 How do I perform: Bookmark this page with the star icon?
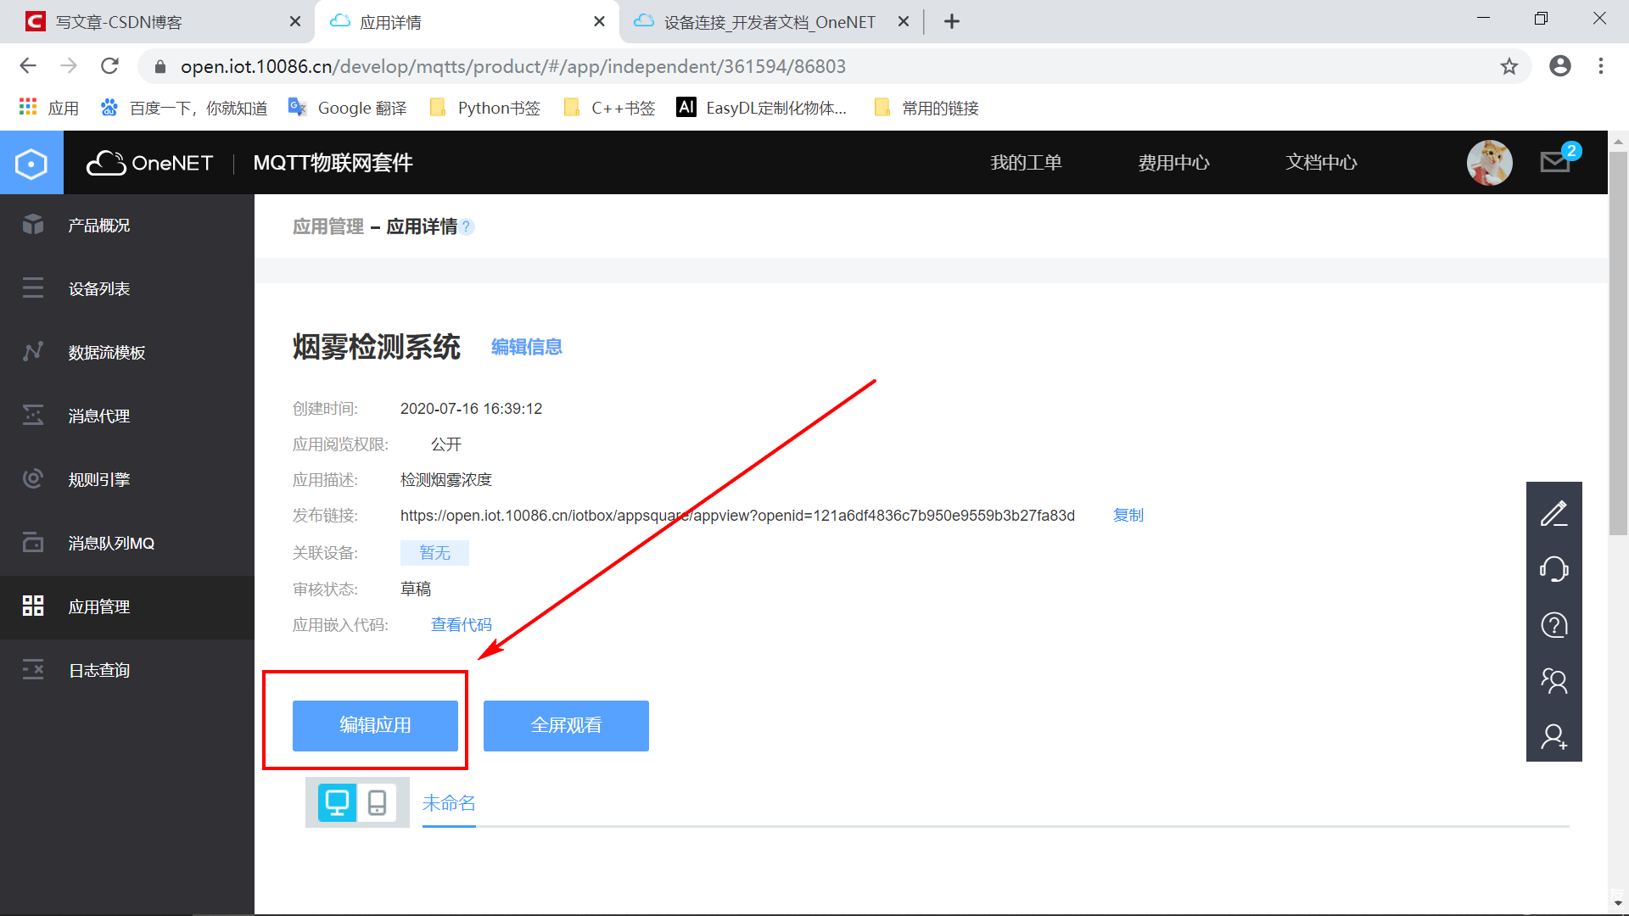pos(1509,66)
